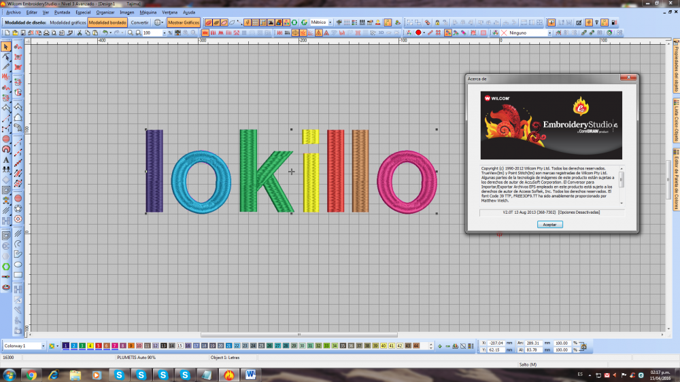Click the Print icon in toolbar
680x382 pixels.
(x=46, y=33)
